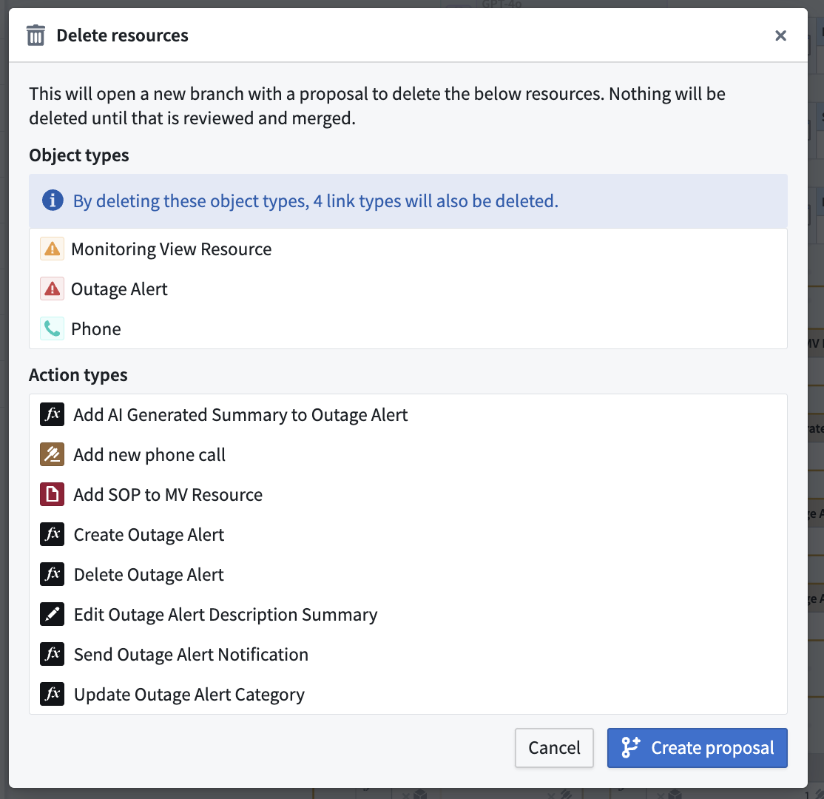Click the Phone object type label
824x799 pixels.
tap(95, 328)
